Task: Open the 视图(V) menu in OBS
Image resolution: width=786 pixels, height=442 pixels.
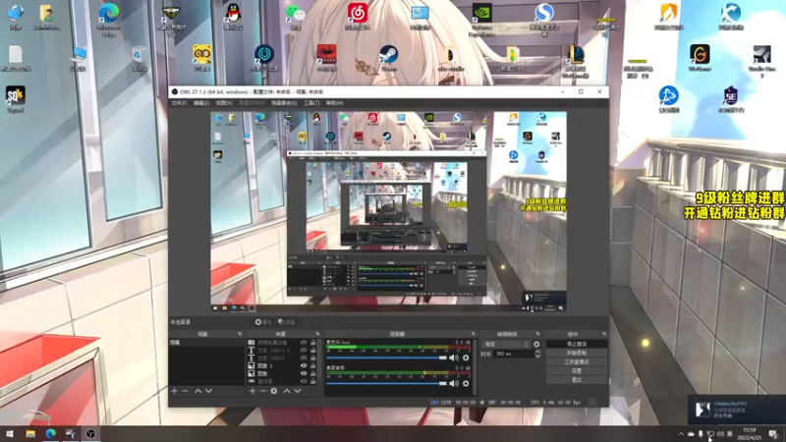Action: click(x=224, y=103)
